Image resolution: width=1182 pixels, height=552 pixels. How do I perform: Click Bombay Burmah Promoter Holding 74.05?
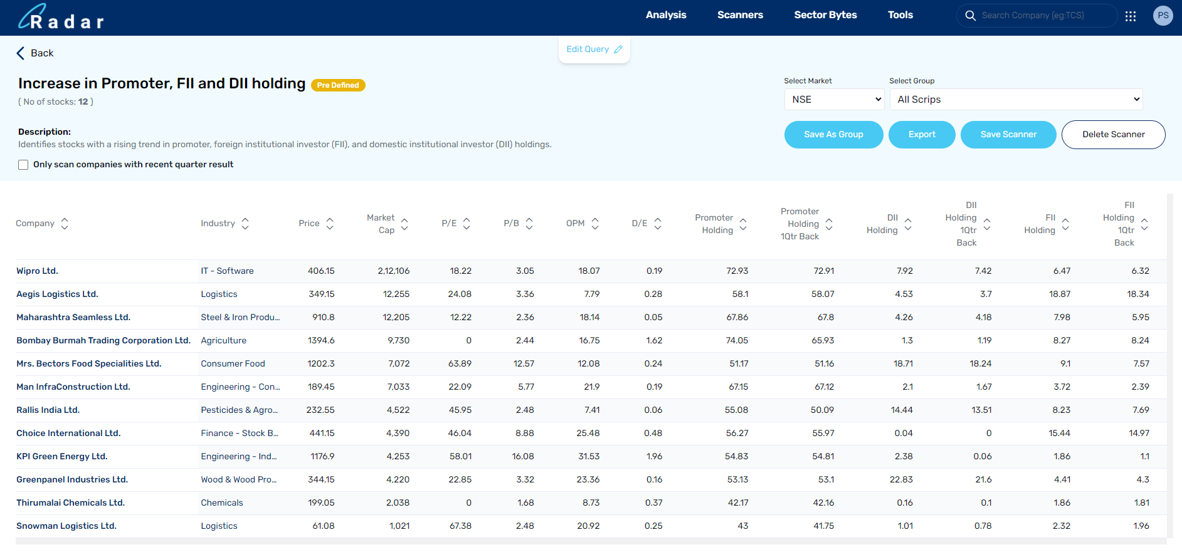[x=737, y=341]
